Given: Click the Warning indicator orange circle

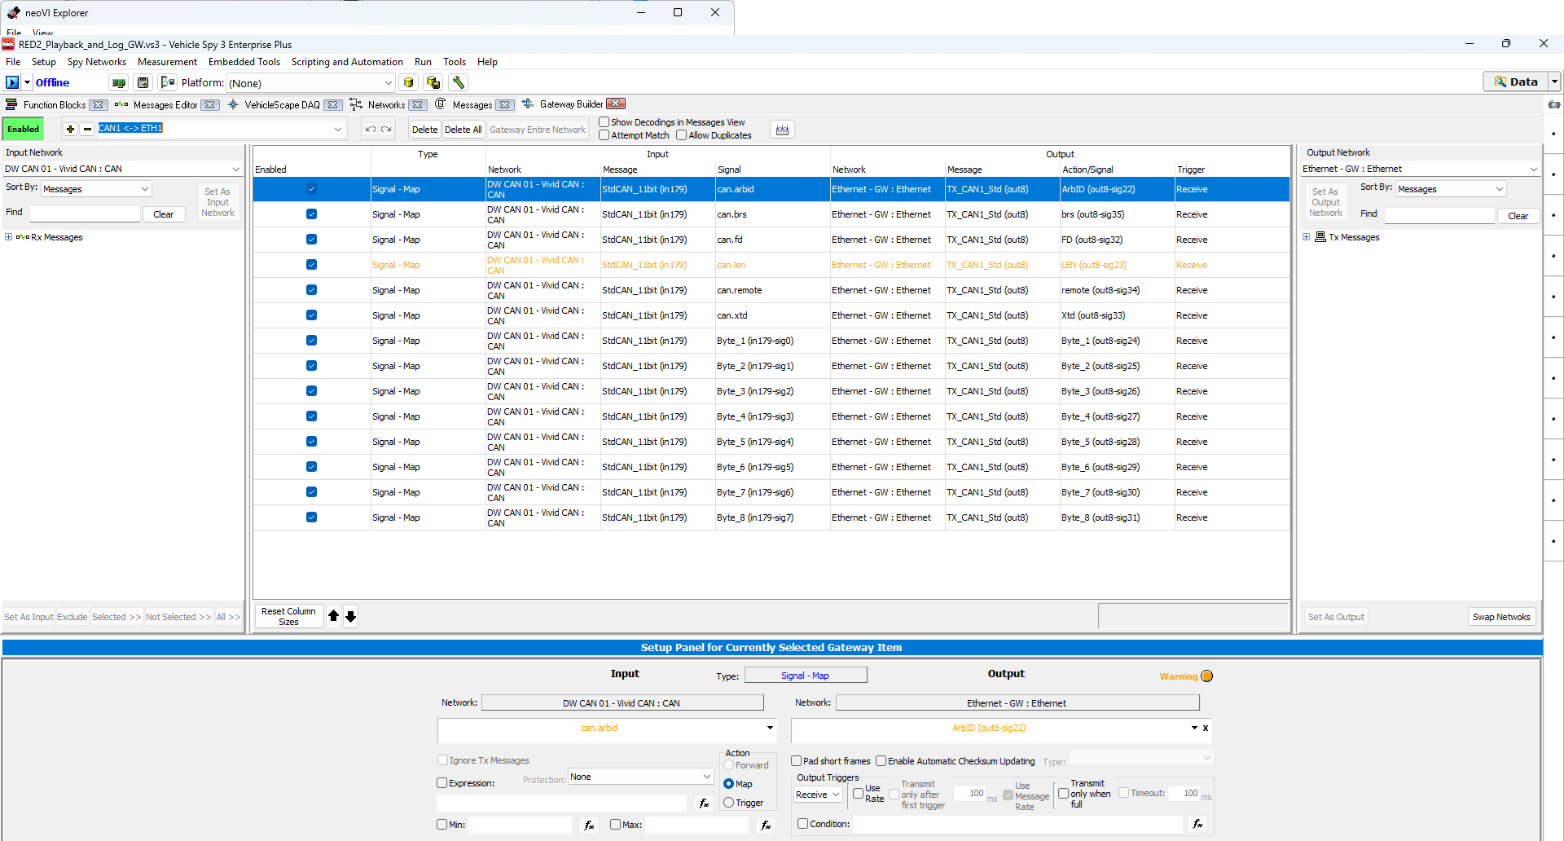Looking at the screenshot, I should pos(1207,676).
